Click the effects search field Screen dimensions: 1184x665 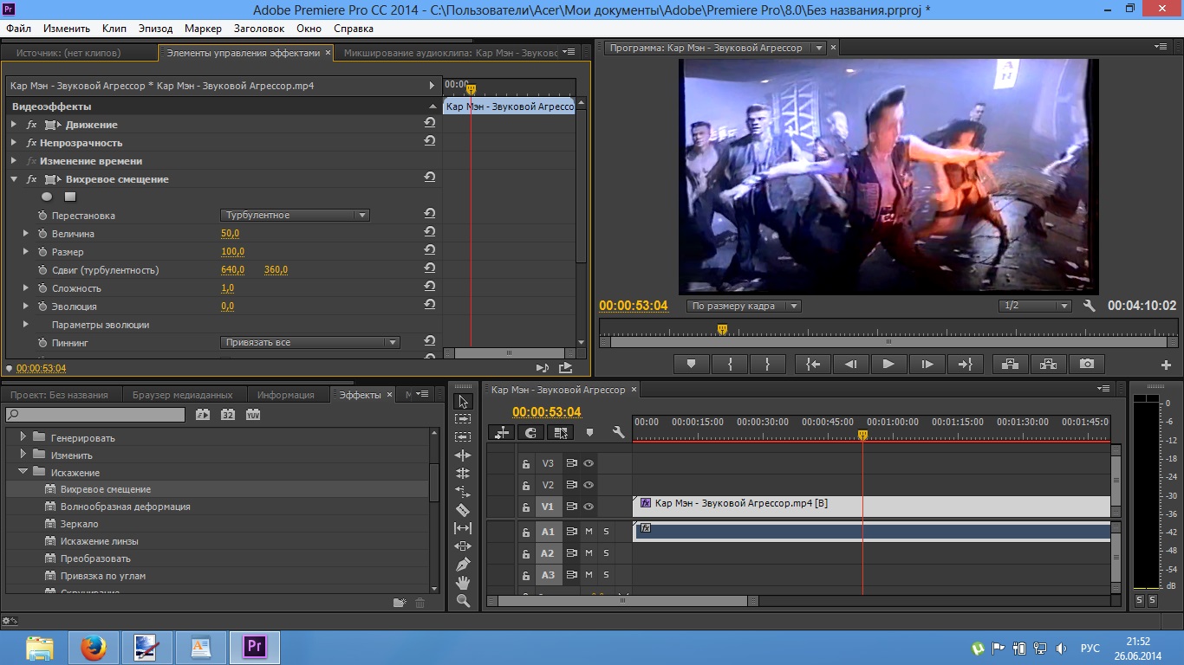coord(95,415)
